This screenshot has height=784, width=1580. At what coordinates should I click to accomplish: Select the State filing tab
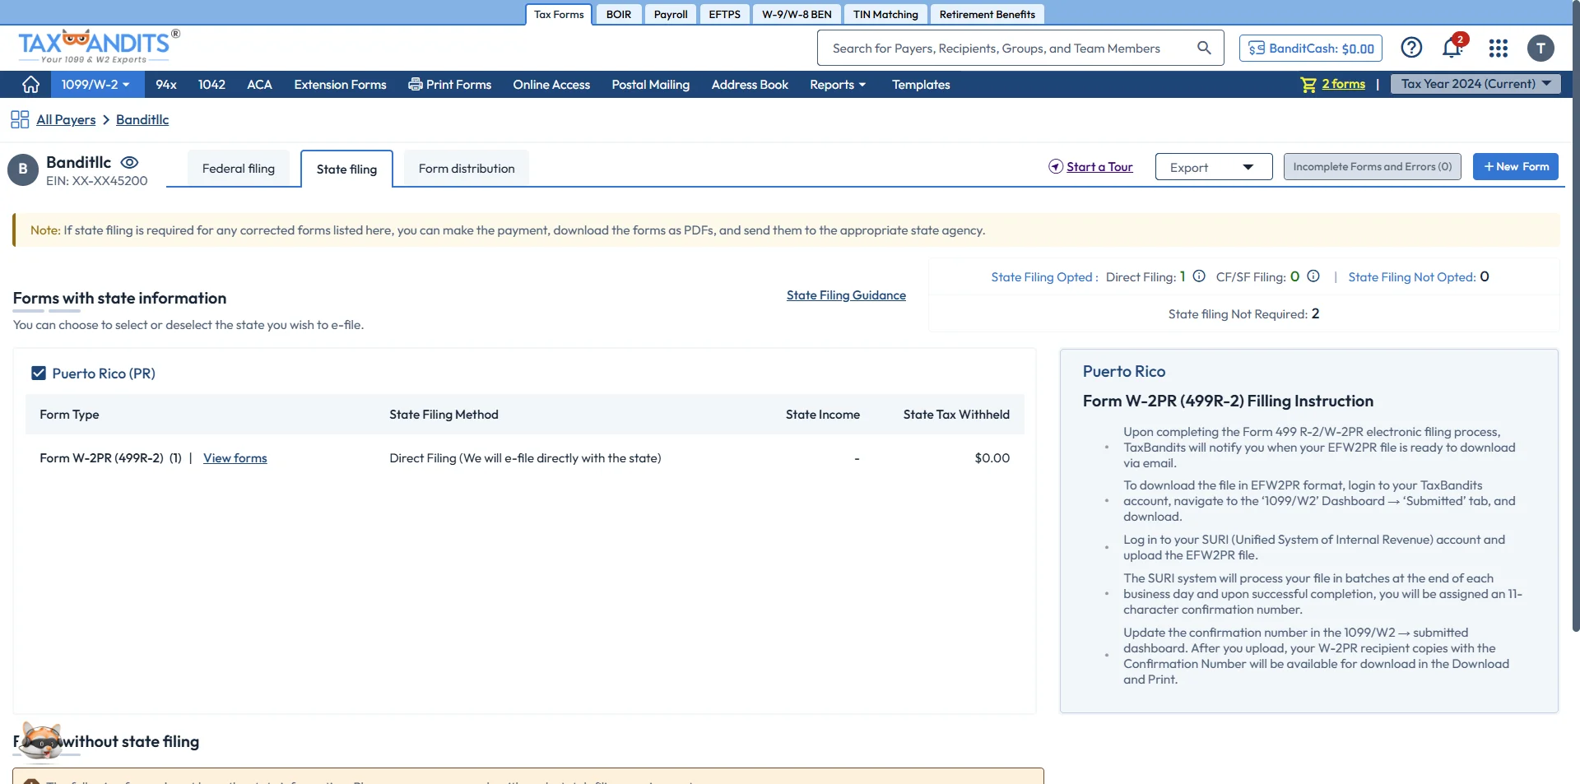pos(346,169)
